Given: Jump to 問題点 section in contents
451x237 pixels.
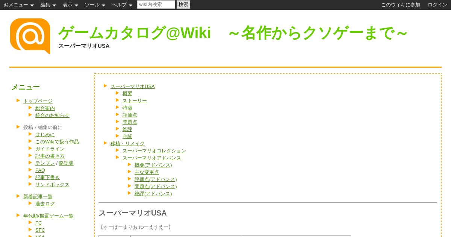Looking at the screenshot, I should (130, 122).
